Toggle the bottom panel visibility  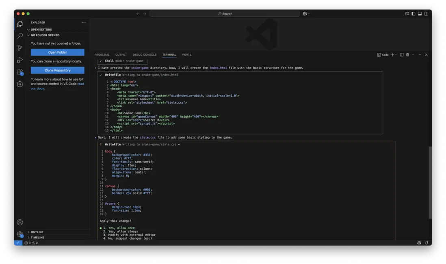(x=420, y=14)
